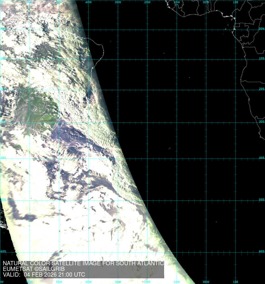Click the 50S latitude label on left edge
The image size is (265, 284).
pos(3,200)
